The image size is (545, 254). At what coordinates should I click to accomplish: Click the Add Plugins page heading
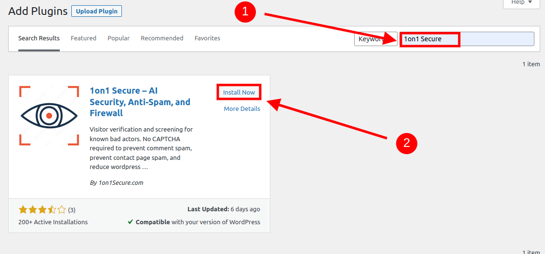(38, 11)
